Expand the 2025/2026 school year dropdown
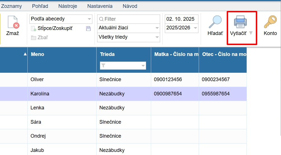281x155 pixels. [x=195, y=28]
